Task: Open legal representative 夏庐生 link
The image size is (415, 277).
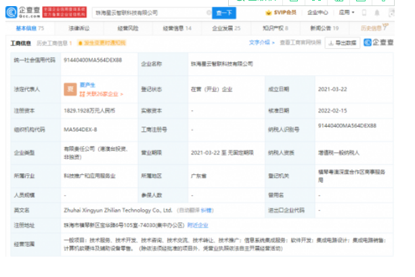Action: pos(87,85)
